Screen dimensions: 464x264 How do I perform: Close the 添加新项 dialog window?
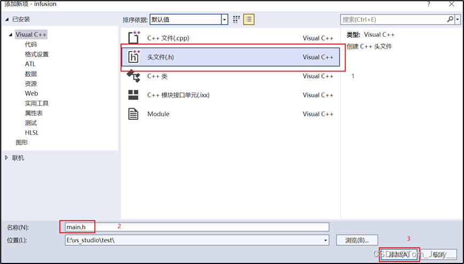pos(452,4)
